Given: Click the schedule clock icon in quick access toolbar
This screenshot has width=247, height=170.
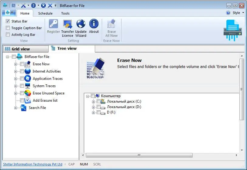Looking at the screenshot, I should [14, 5].
